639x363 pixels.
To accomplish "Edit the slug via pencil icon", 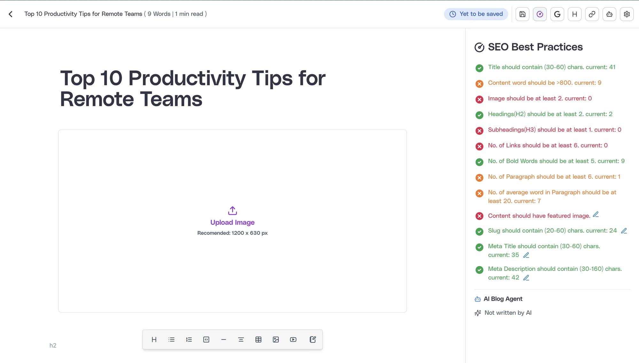I will pos(624,231).
